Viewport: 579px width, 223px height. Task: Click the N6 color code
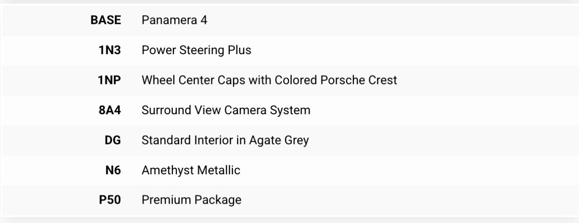coord(113,170)
